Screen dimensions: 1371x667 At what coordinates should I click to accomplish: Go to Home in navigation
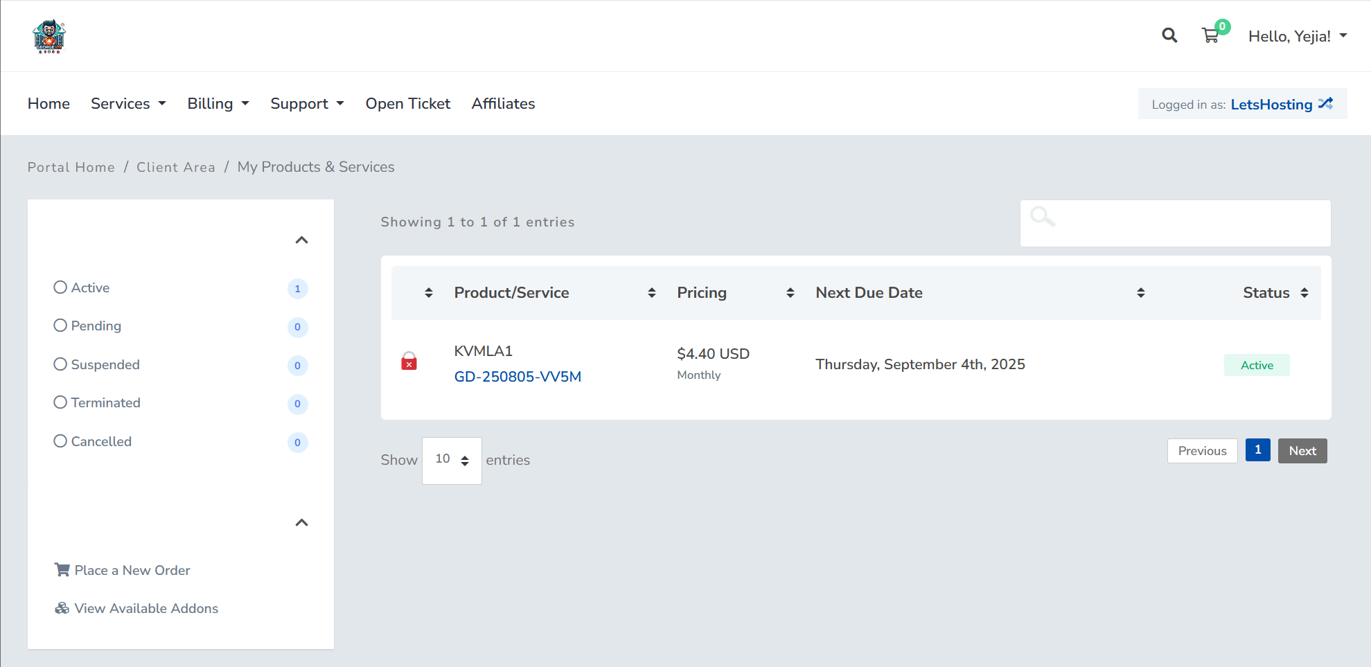pos(48,103)
